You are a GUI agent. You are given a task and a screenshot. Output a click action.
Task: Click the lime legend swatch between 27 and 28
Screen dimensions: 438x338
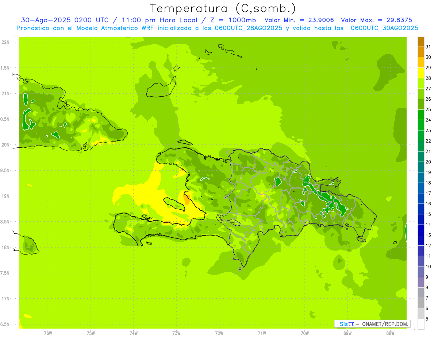click(421, 83)
